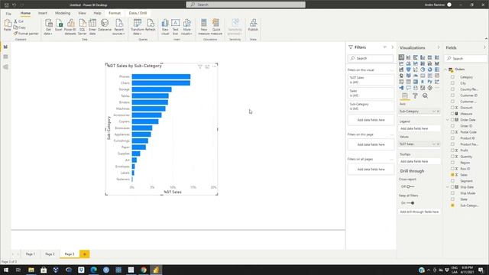The image size is (489, 275).
Task: Toggle the Cross-report switch on
Action: coord(410,186)
